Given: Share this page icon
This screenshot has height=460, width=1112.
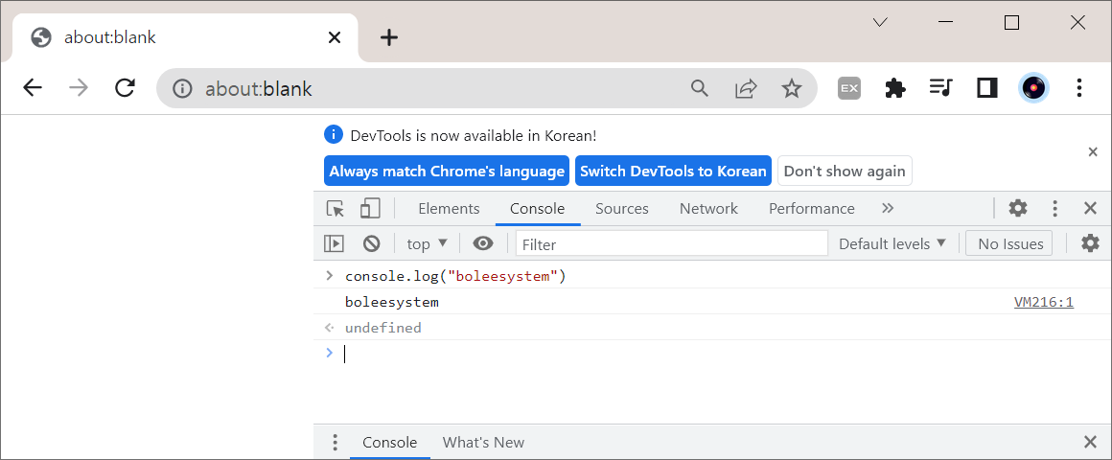Looking at the screenshot, I should [746, 88].
